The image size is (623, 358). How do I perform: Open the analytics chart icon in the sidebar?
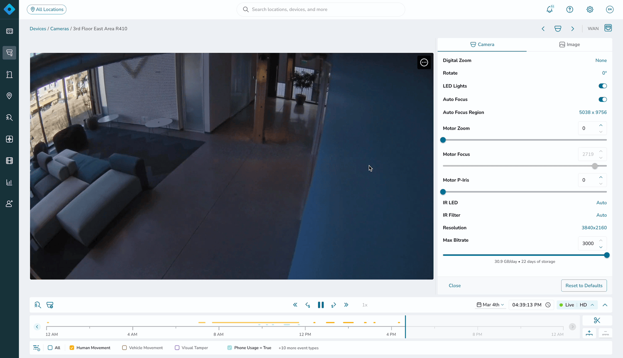click(x=9, y=182)
